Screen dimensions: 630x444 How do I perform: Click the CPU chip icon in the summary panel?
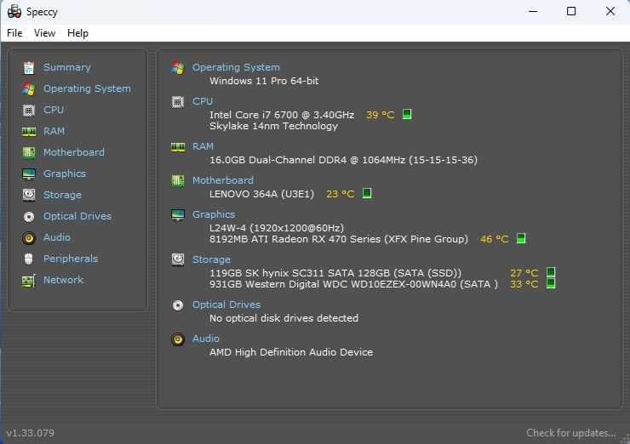click(178, 102)
